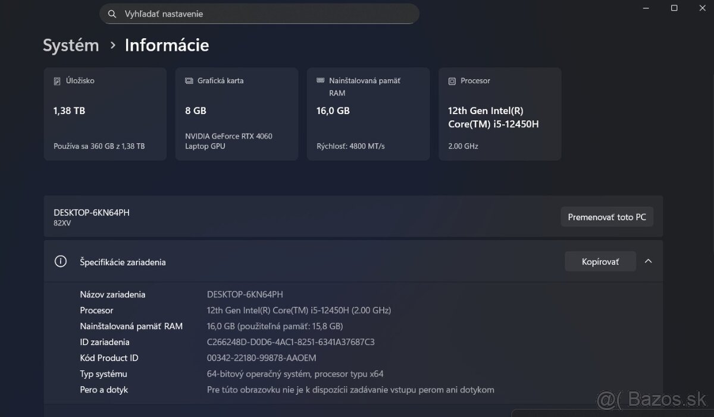Screen dimensions: 714x417
Task: Click the Úložisko storage icon
Action: point(57,81)
